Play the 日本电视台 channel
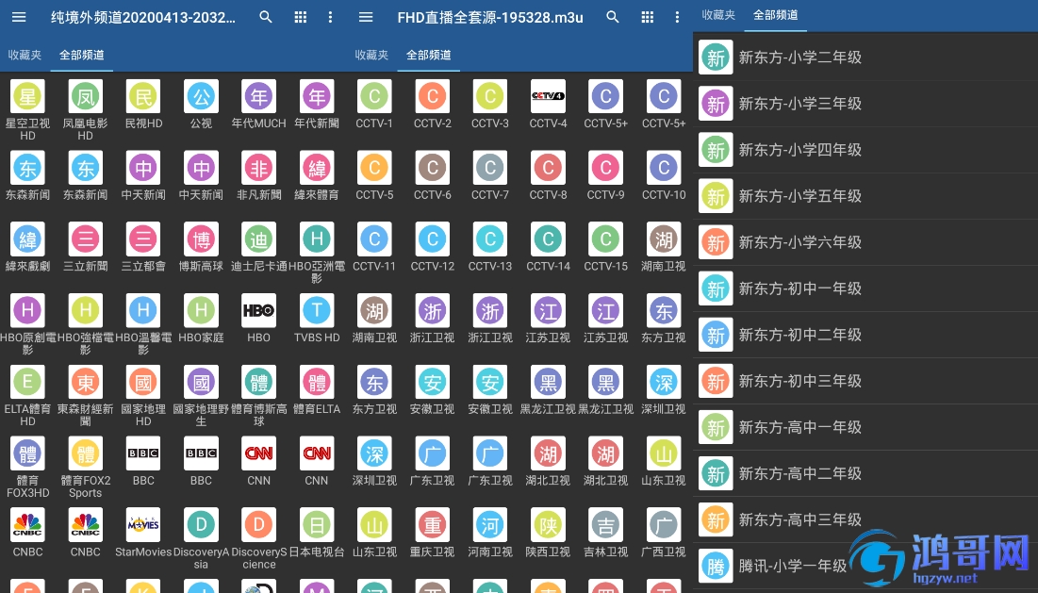 point(317,533)
